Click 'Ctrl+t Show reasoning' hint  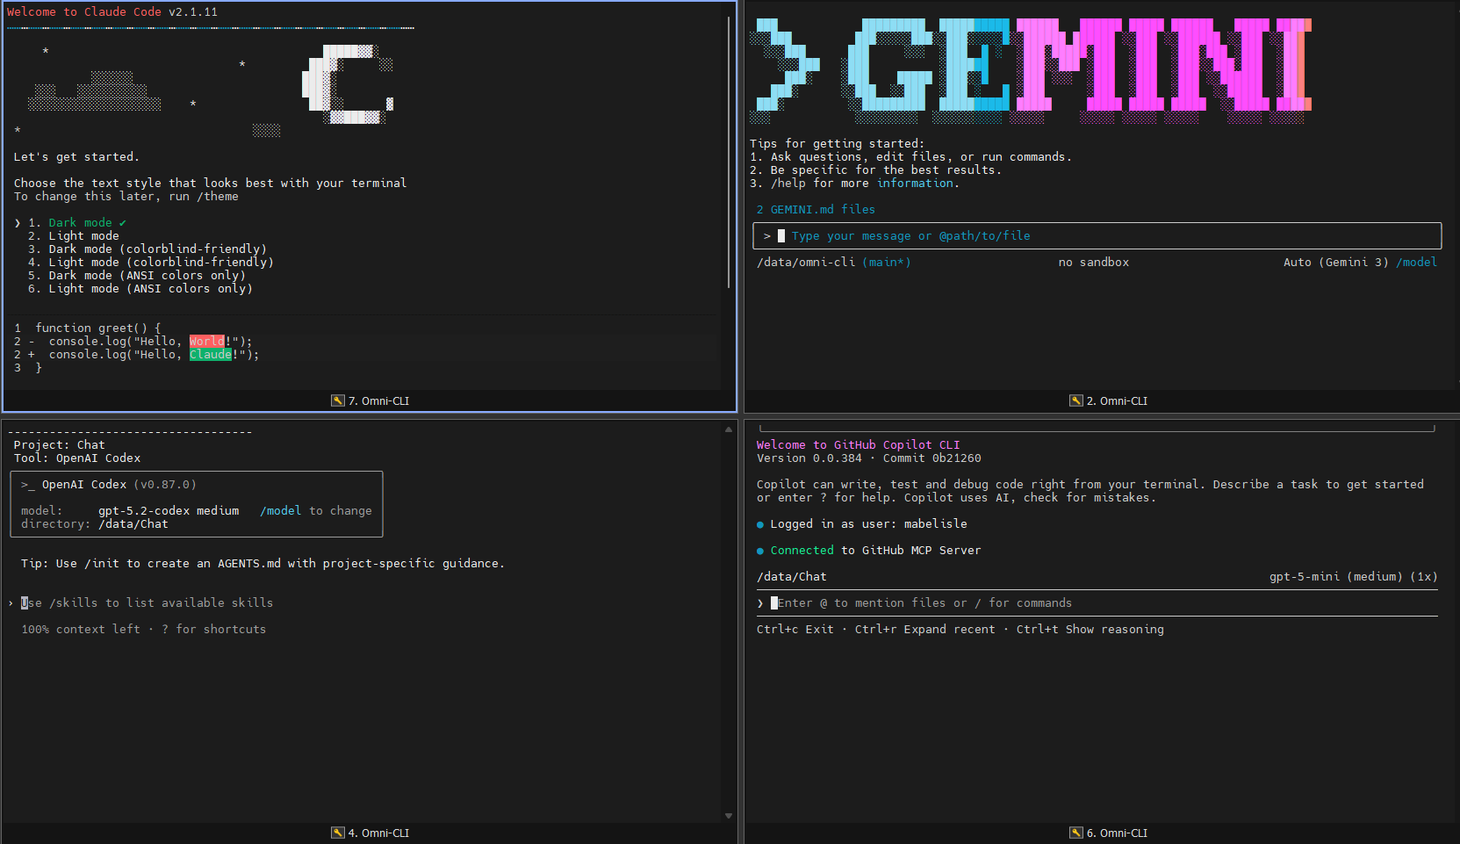coord(1090,630)
